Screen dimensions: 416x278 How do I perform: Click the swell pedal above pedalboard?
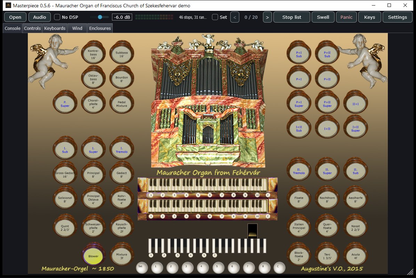tap(252, 230)
